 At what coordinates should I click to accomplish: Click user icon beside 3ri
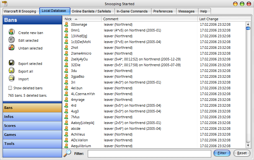point(66,82)
